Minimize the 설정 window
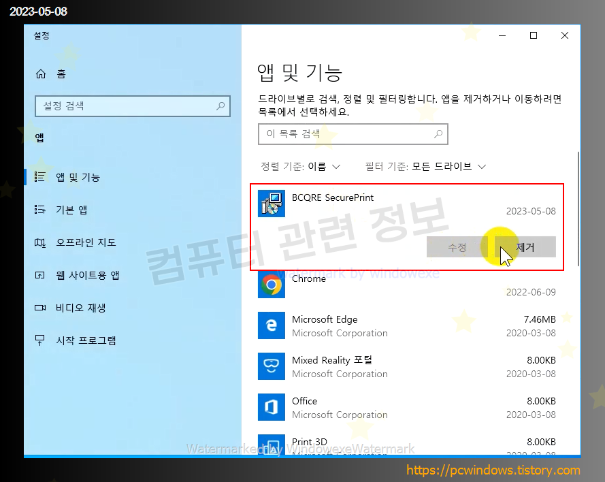The image size is (605, 482). (x=502, y=35)
